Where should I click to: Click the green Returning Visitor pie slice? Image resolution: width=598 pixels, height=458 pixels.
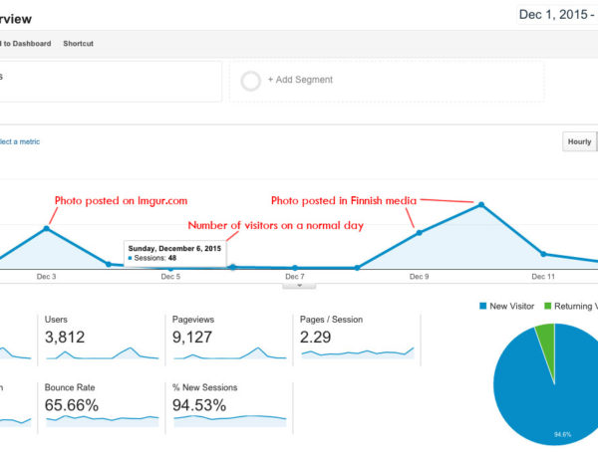547,343
